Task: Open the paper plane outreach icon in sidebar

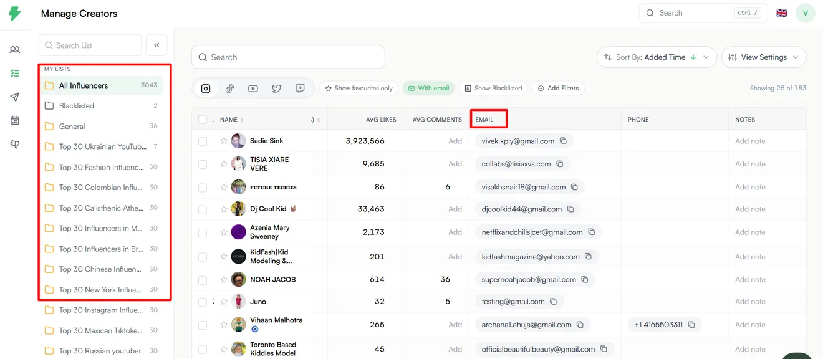Action: click(x=15, y=97)
